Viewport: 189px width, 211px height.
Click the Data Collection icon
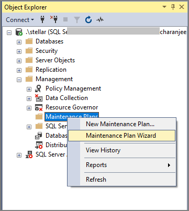(x=39, y=98)
